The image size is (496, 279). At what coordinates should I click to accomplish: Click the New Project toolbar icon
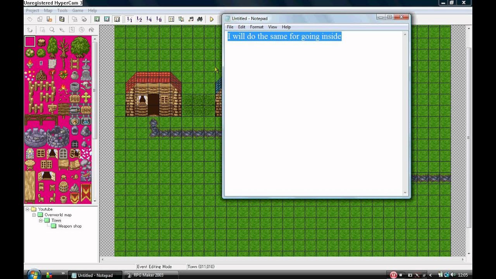[29, 19]
